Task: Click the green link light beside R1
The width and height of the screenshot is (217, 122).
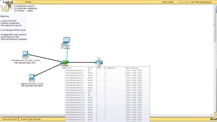Action: click(x=94, y=62)
